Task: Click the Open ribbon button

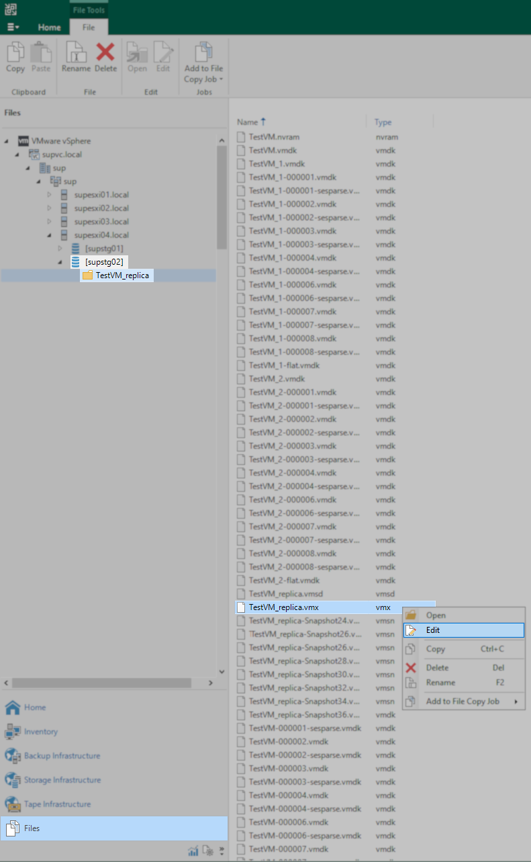Action: [137, 57]
